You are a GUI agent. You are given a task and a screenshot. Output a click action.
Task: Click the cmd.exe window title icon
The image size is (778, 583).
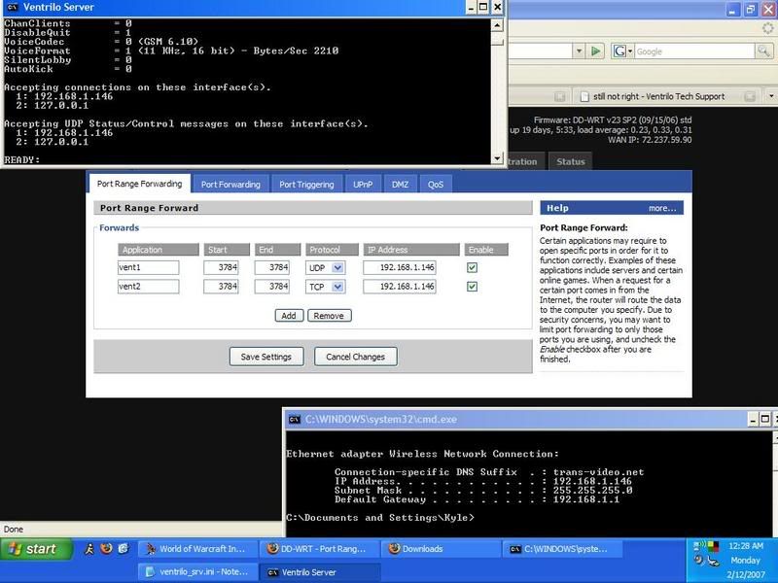[295, 420]
